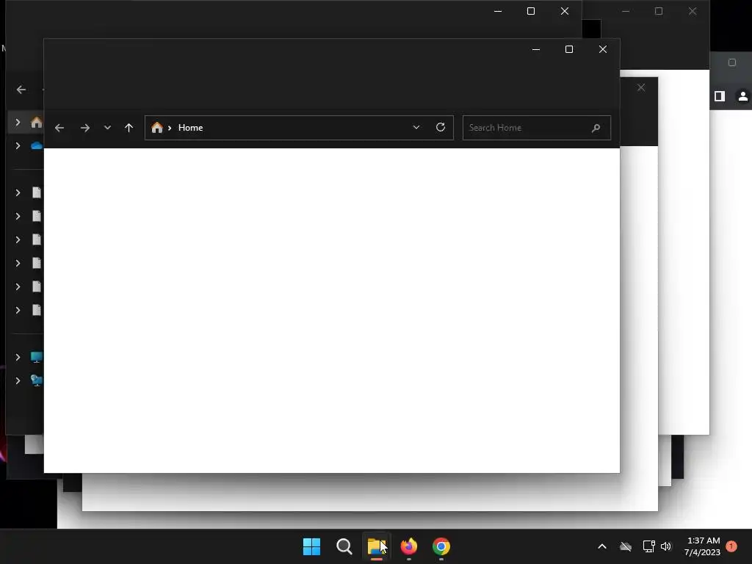752x564 pixels.
Task: Show hidden system tray icons
Action: [x=602, y=546]
